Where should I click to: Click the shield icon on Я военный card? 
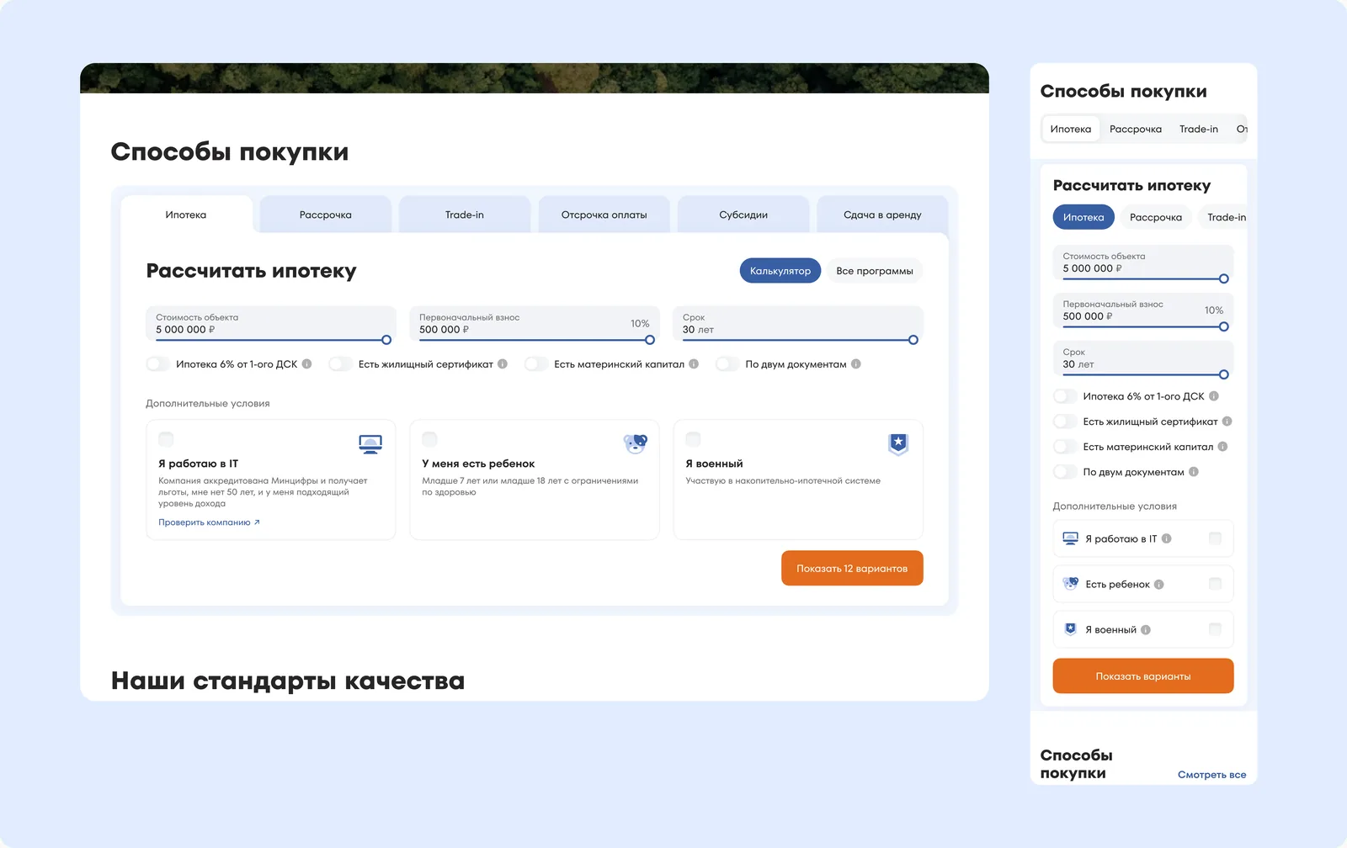(x=897, y=443)
